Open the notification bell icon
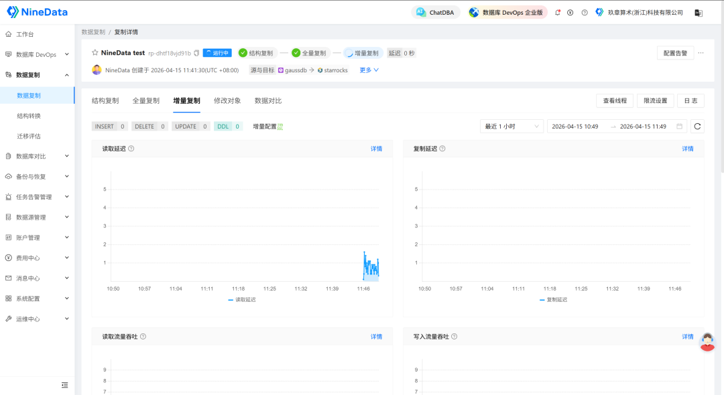Screen dimensions: 724x395 (558, 13)
